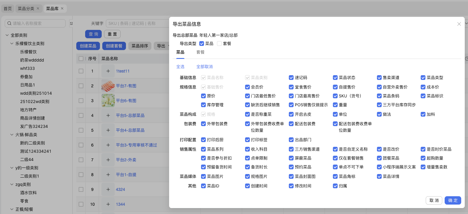Open thumbnail image of 平台7-有图
Screen dimensions: 468x214
(x=108, y=86)
